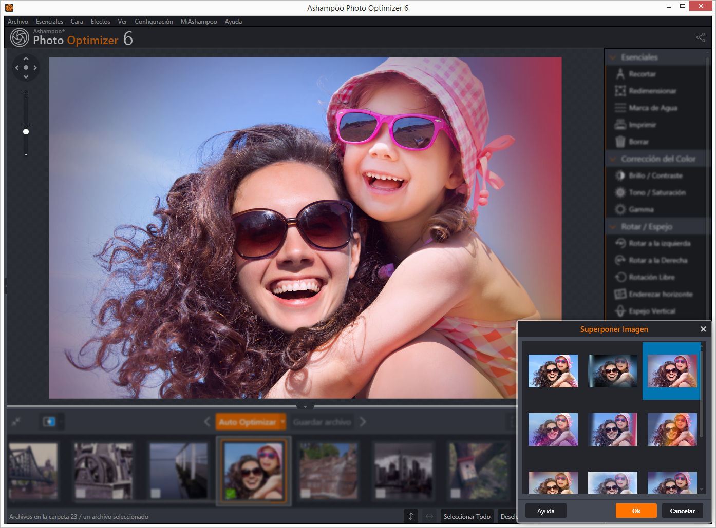This screenshot has height=528, width=716.
Task: Close the Superponer Imagen dialog
Action: (703, 329)
